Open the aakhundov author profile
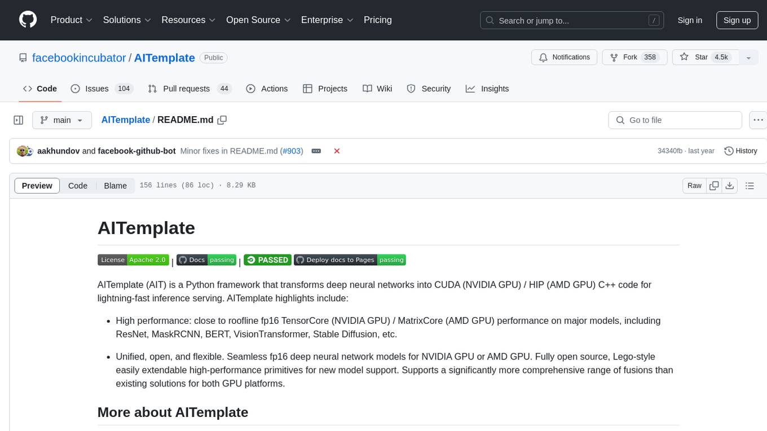The width and height of the screenshot is (767, 431). coord(59,151)
